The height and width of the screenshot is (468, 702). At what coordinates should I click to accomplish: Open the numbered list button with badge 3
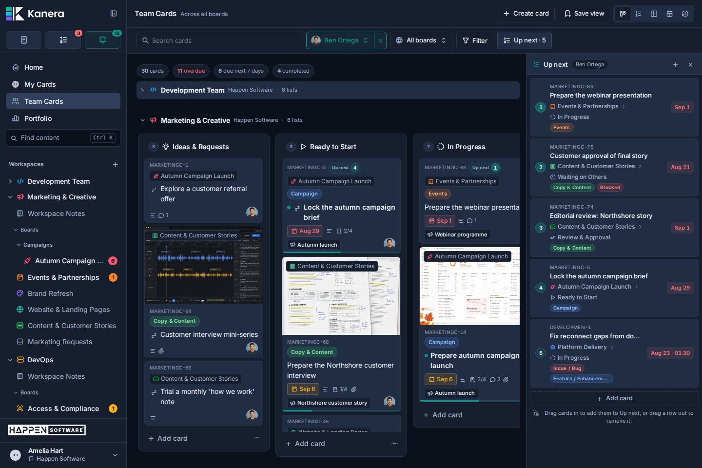(63, 40)
